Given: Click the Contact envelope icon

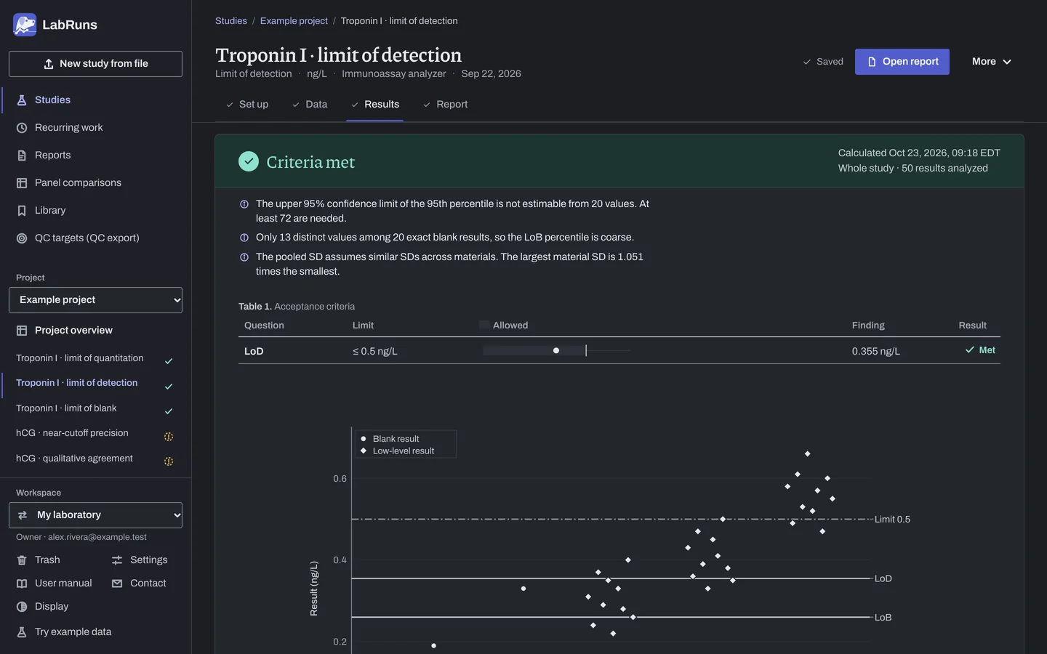Looking at the screenshot, I should 117,584.
